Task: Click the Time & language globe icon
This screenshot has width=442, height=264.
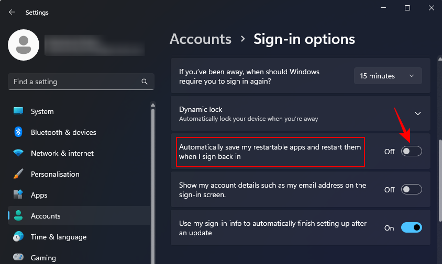Action: pos(18,237)
